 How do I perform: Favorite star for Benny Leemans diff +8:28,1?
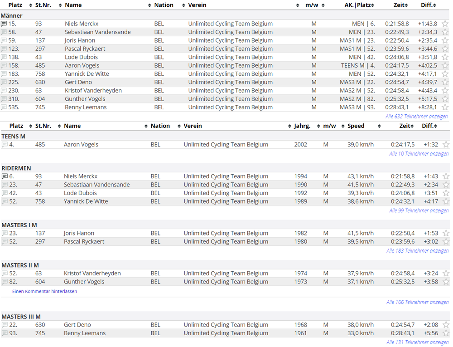coord(445,108)
